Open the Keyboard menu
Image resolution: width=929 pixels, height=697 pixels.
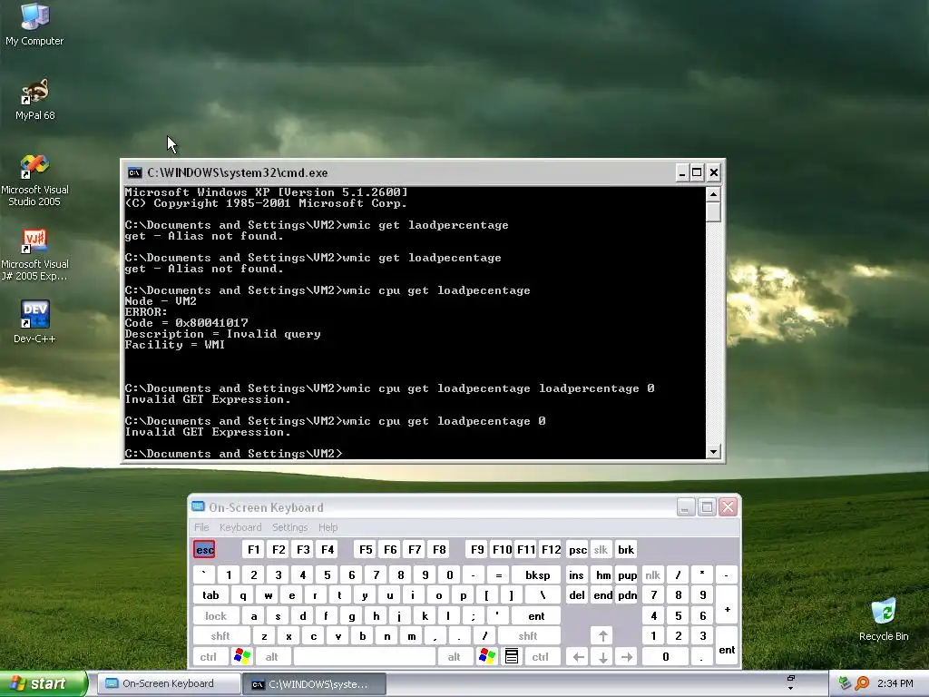coord(240,527)
